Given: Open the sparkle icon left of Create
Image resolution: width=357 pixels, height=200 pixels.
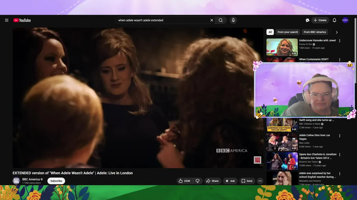Looking at the screenshot, I should (x=307, y=20).
